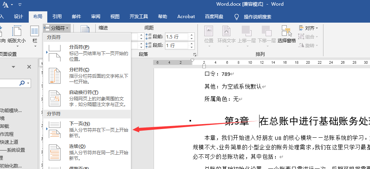Click the 段后 spacing after field
The width and height of the screenshot is (370, 169).
177,45
